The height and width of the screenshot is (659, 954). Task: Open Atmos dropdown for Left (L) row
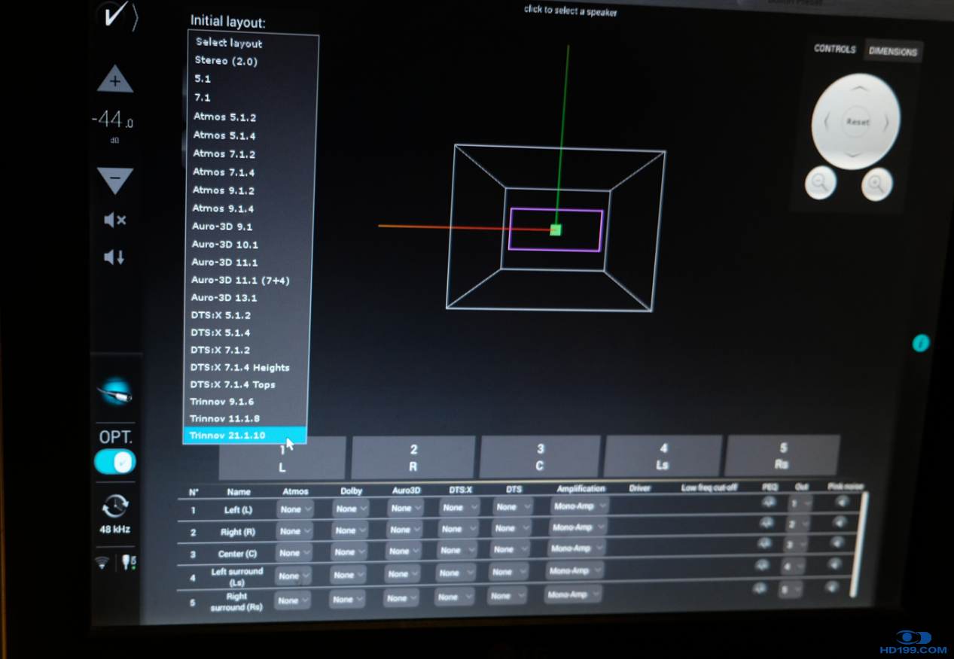pos(294,509)
